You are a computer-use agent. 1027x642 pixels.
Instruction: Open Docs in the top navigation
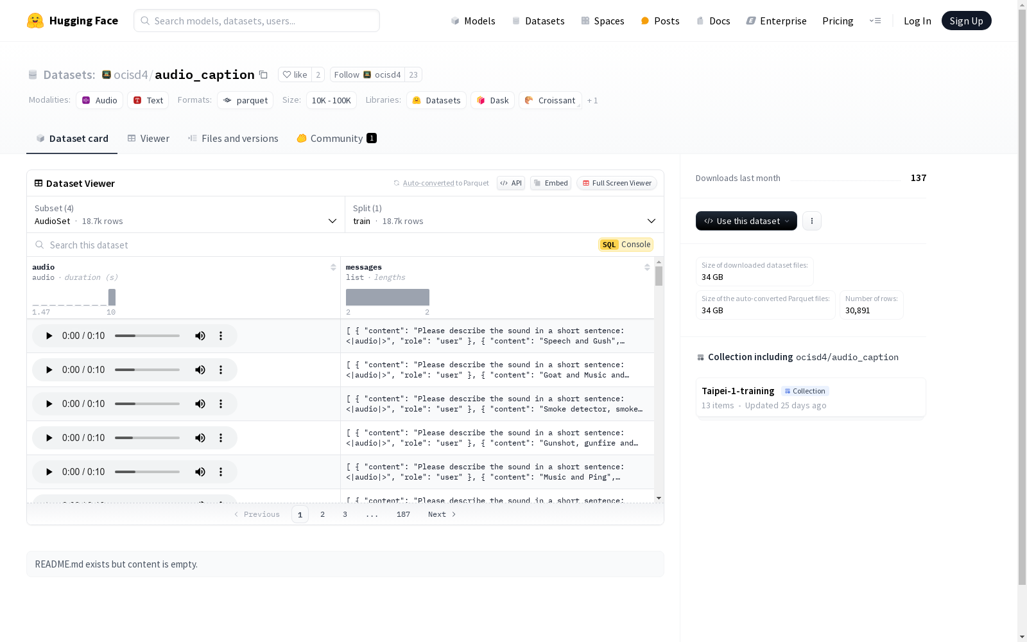[713, 21]
